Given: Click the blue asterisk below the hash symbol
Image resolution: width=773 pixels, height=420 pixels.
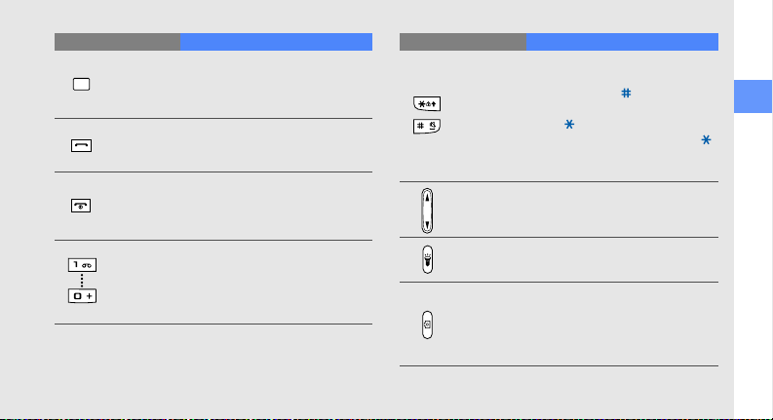Looking at the screenshot, I should tap(569, 124).
